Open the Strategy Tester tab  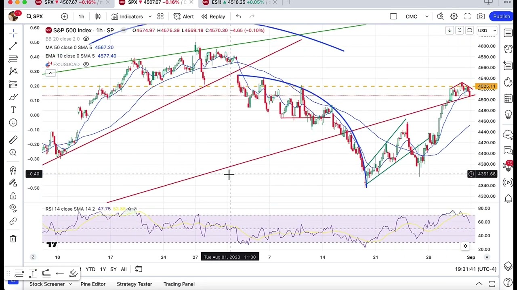[135, 284]
